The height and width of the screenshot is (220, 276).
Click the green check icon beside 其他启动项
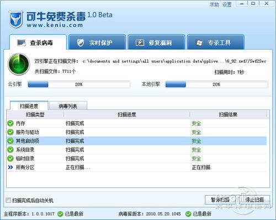[10, 141]
